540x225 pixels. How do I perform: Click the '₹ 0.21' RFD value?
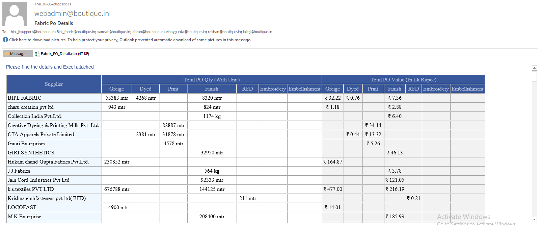click(x=414, y=198)
